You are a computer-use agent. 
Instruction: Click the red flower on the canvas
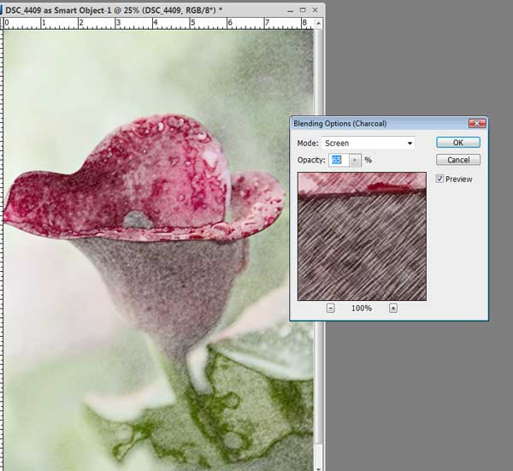pos(145,171)
